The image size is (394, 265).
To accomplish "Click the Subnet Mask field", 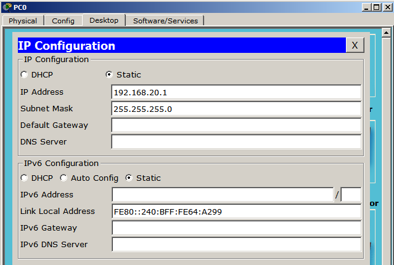I will (x=236, y=109).
